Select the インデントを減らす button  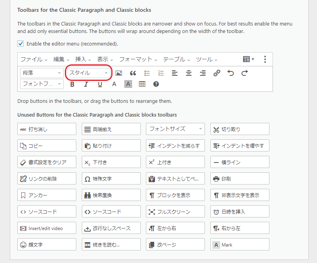click(175, 146)
